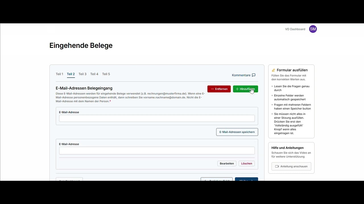Click the minus icon on Entfernen
The width and height of the screenshot is (364, 204).
click(212, 89)
